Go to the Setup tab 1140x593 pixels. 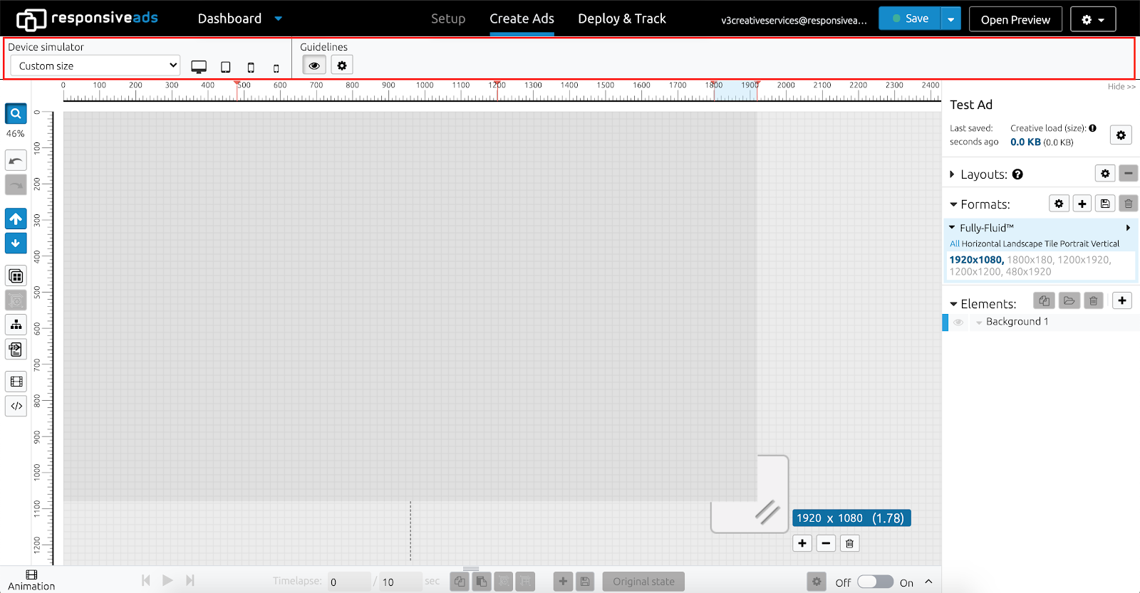(x=448, y=19)
